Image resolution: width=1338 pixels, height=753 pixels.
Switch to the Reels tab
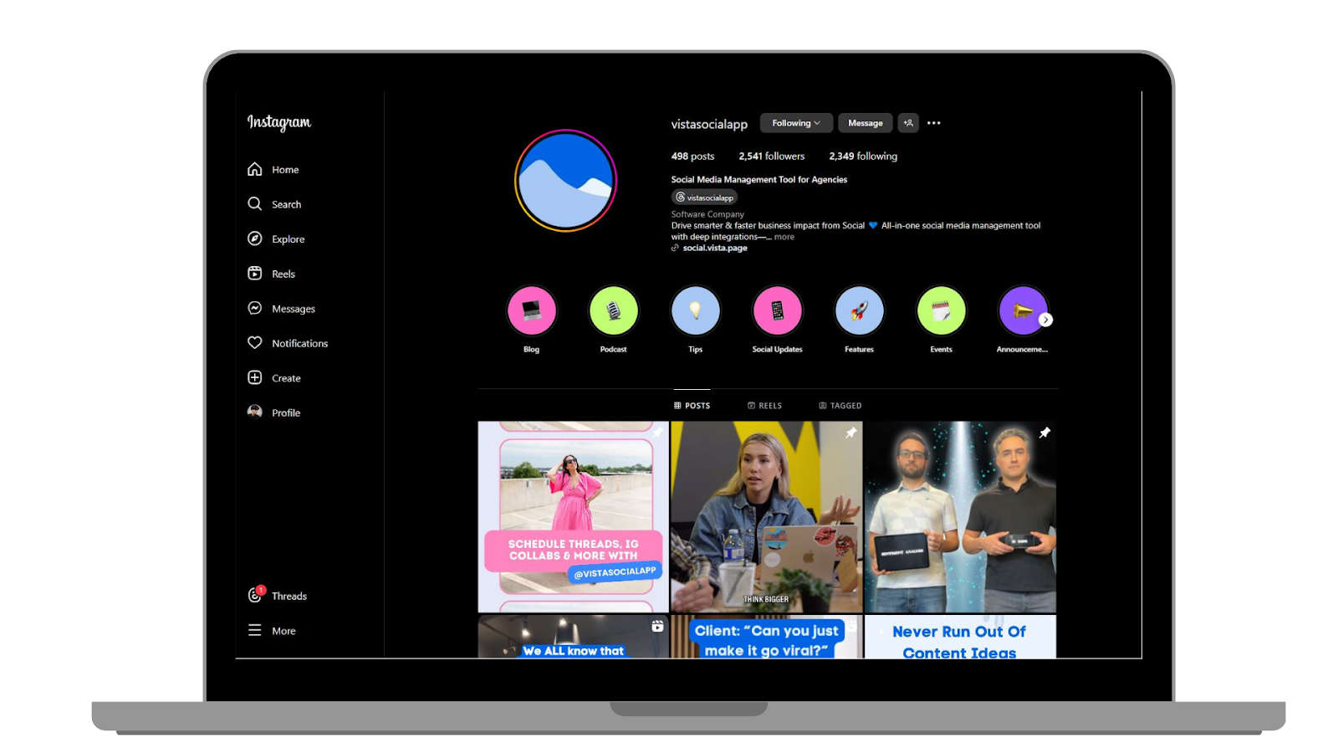pyautogui.click(x=764, y=406)
